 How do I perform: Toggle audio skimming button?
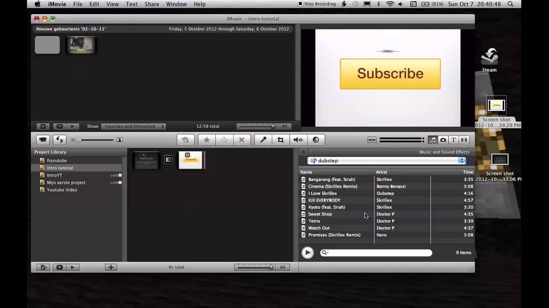372,140
